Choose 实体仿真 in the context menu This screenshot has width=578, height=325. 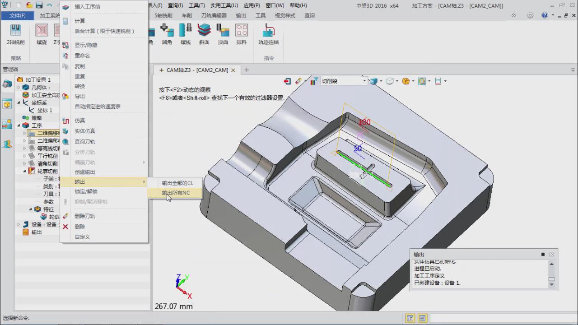pos(85,131)
